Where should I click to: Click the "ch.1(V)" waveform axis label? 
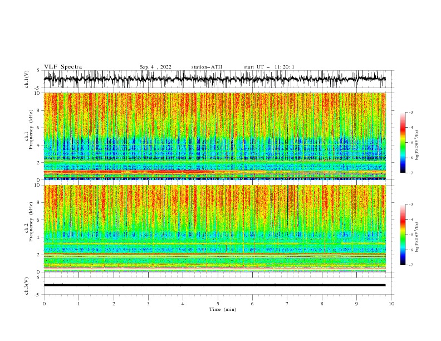[x=27, y=79]
